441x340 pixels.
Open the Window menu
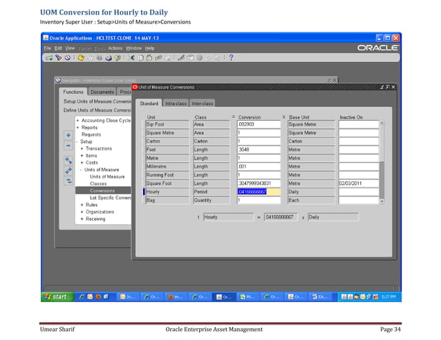pyautogui.click(x=134, y=48)
